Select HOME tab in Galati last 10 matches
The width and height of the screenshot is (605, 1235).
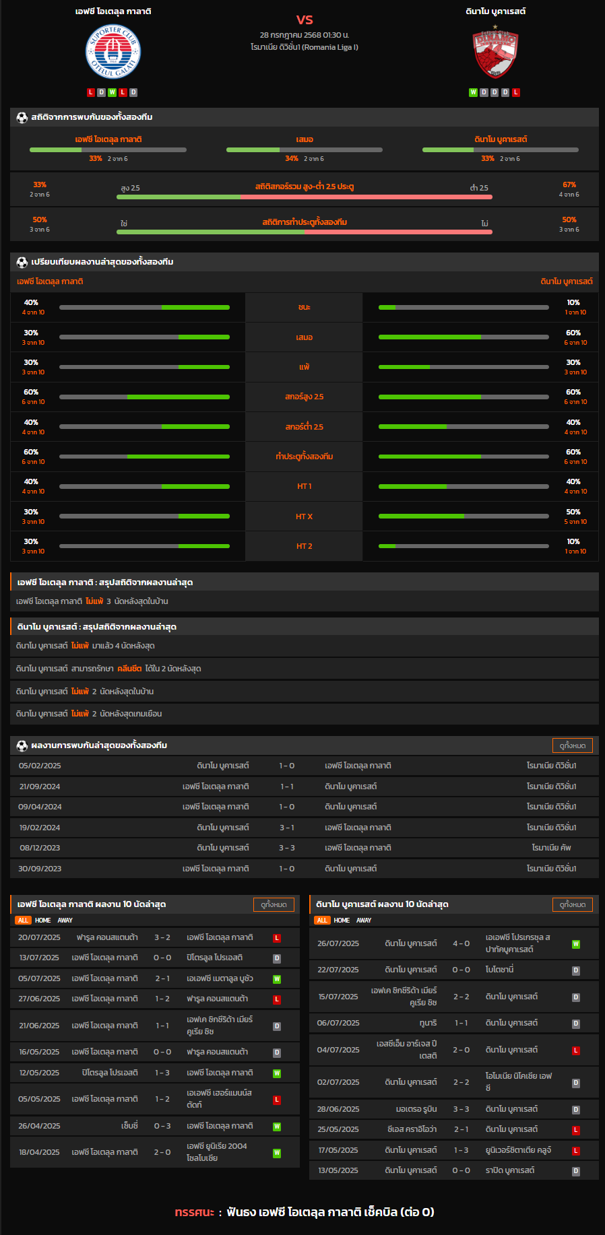[x=43, y=921]
